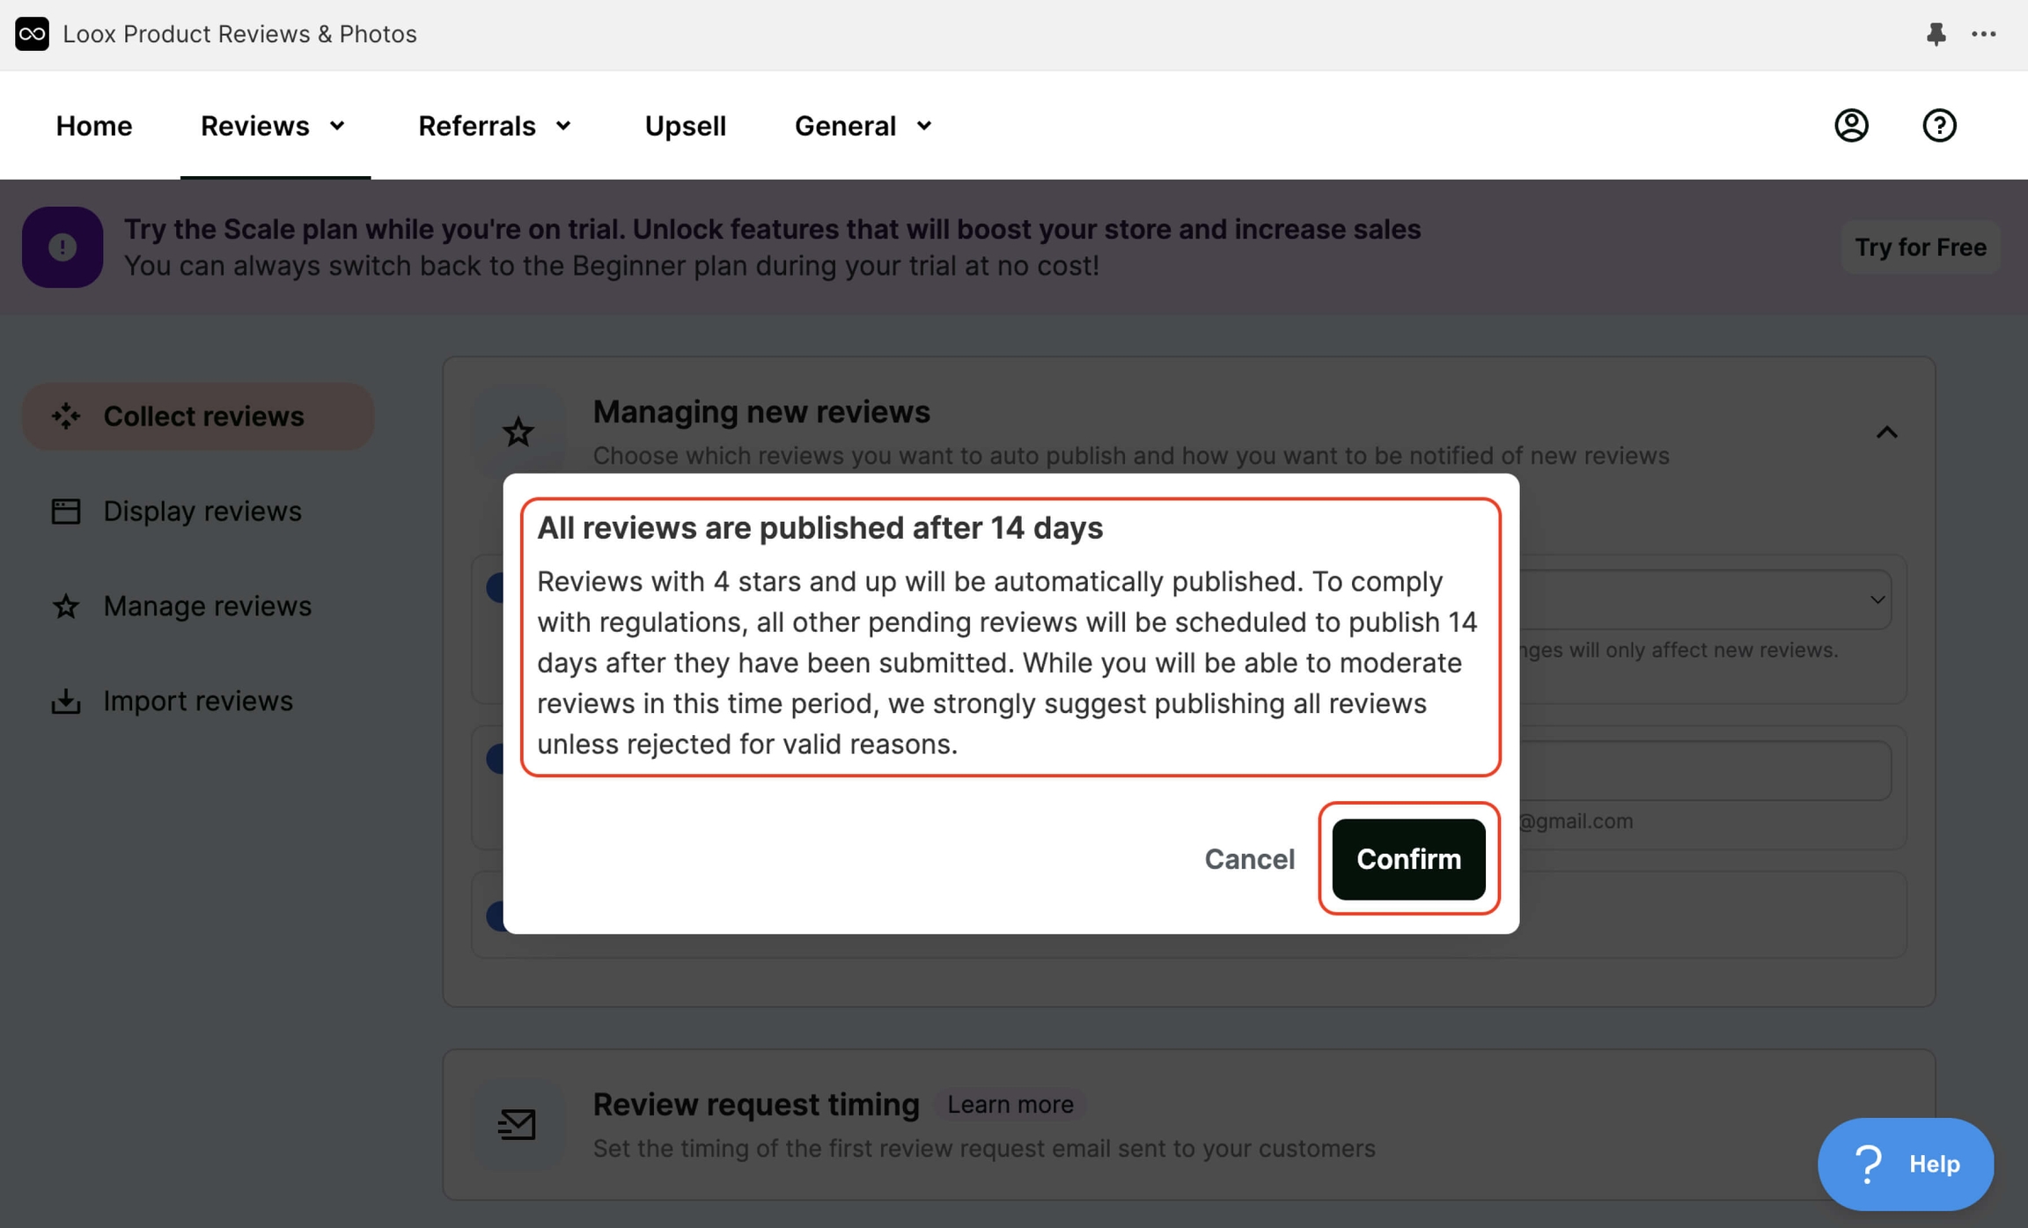
Task: Open Import reviews in sidebar
Action: click(197, 702)
